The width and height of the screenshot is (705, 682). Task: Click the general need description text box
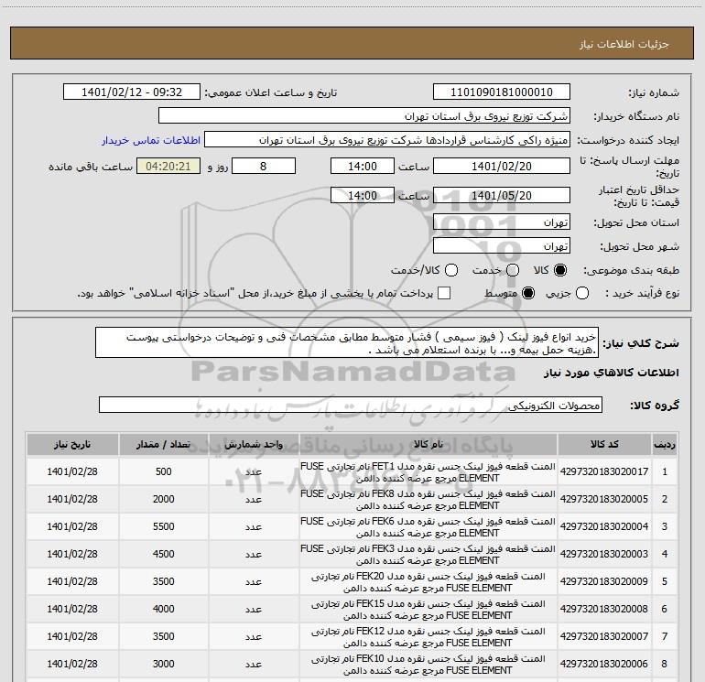coord(347,343)
